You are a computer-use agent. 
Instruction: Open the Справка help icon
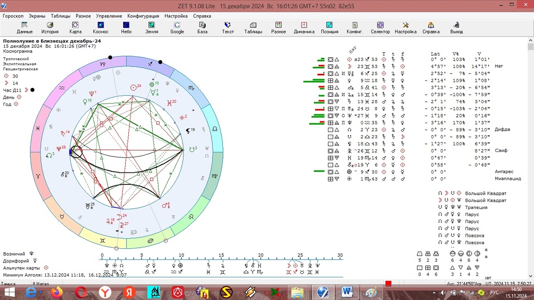pyautogui.click(x=431, y=28)
